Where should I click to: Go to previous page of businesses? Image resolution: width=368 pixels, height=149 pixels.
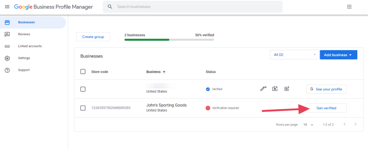[x=345, y=124]
